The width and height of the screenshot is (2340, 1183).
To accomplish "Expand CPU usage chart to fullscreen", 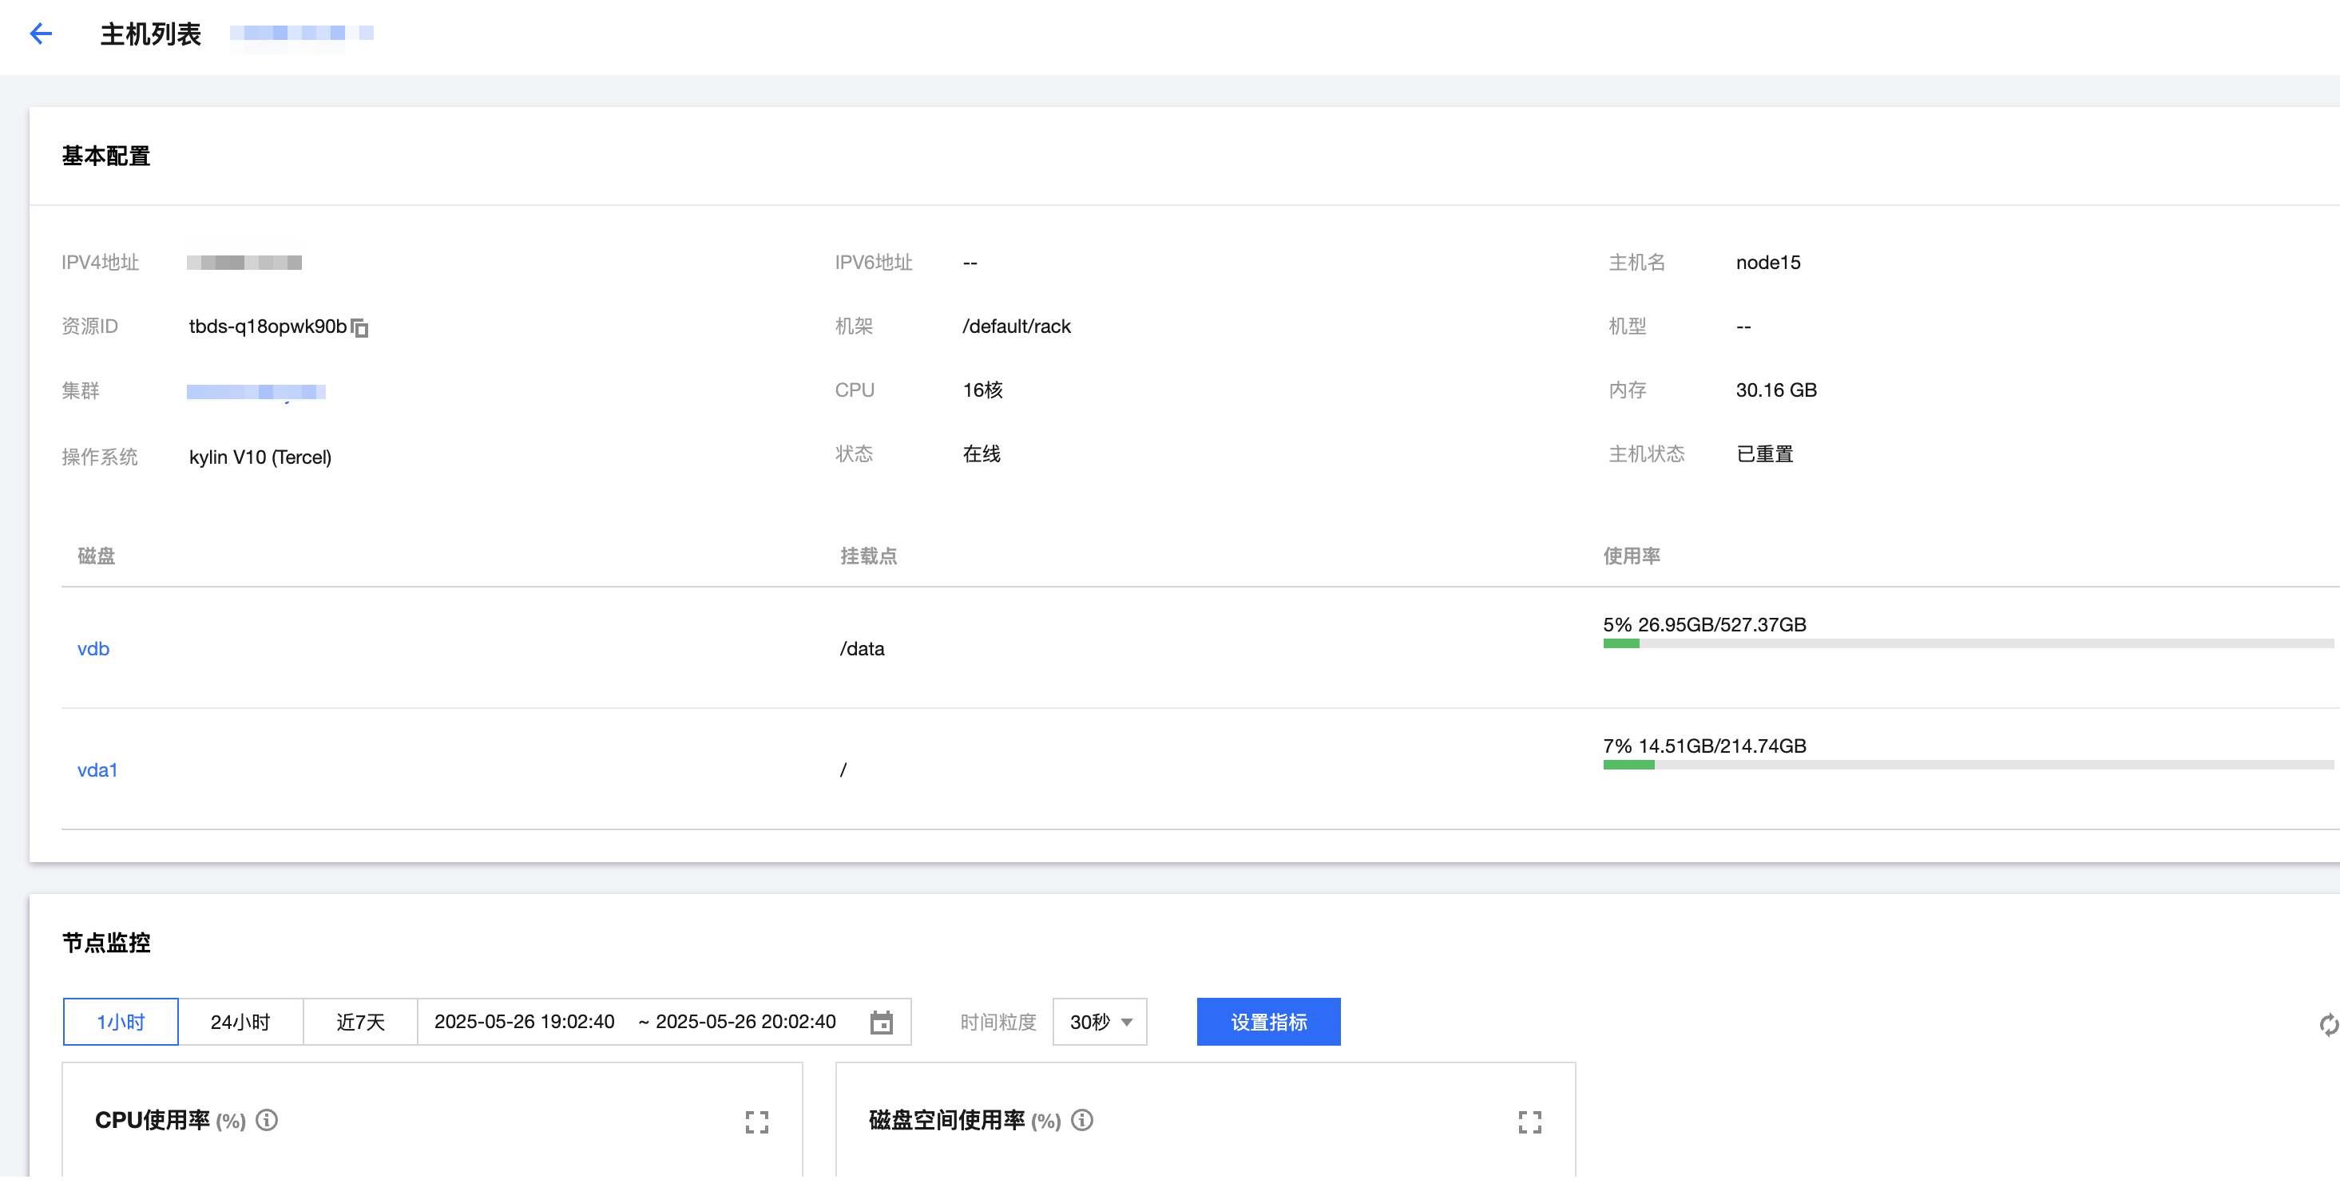I will point(756,1122).
